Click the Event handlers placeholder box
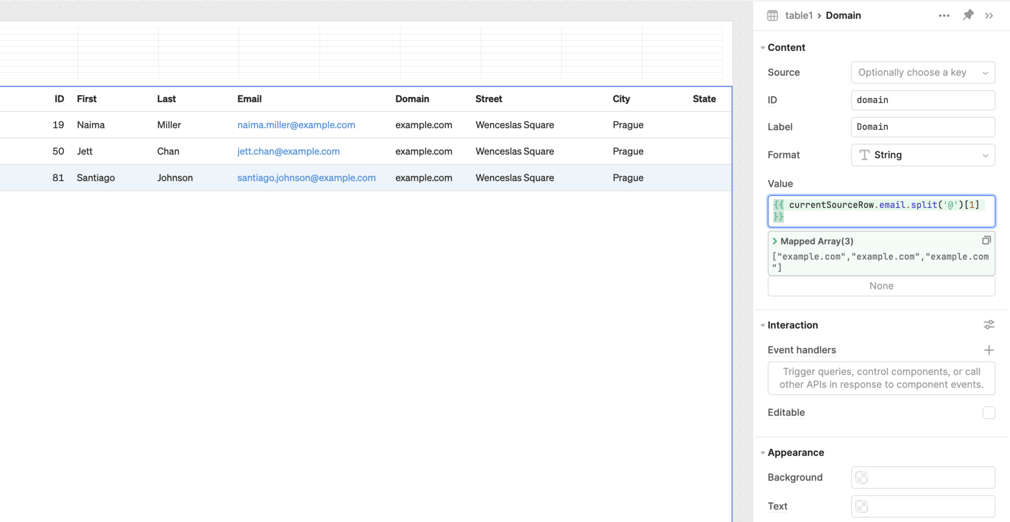This screenshot has width=1010, height=522. tap(882, 378)
